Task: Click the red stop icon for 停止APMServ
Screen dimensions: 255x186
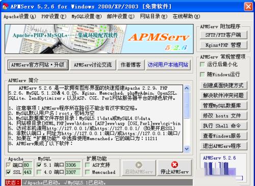Action: 174,165
